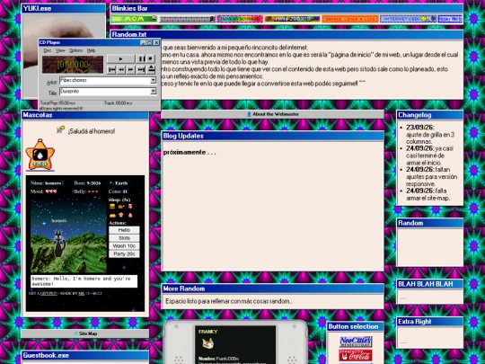
Task: Click the More Random panel title
Action: 184,289
